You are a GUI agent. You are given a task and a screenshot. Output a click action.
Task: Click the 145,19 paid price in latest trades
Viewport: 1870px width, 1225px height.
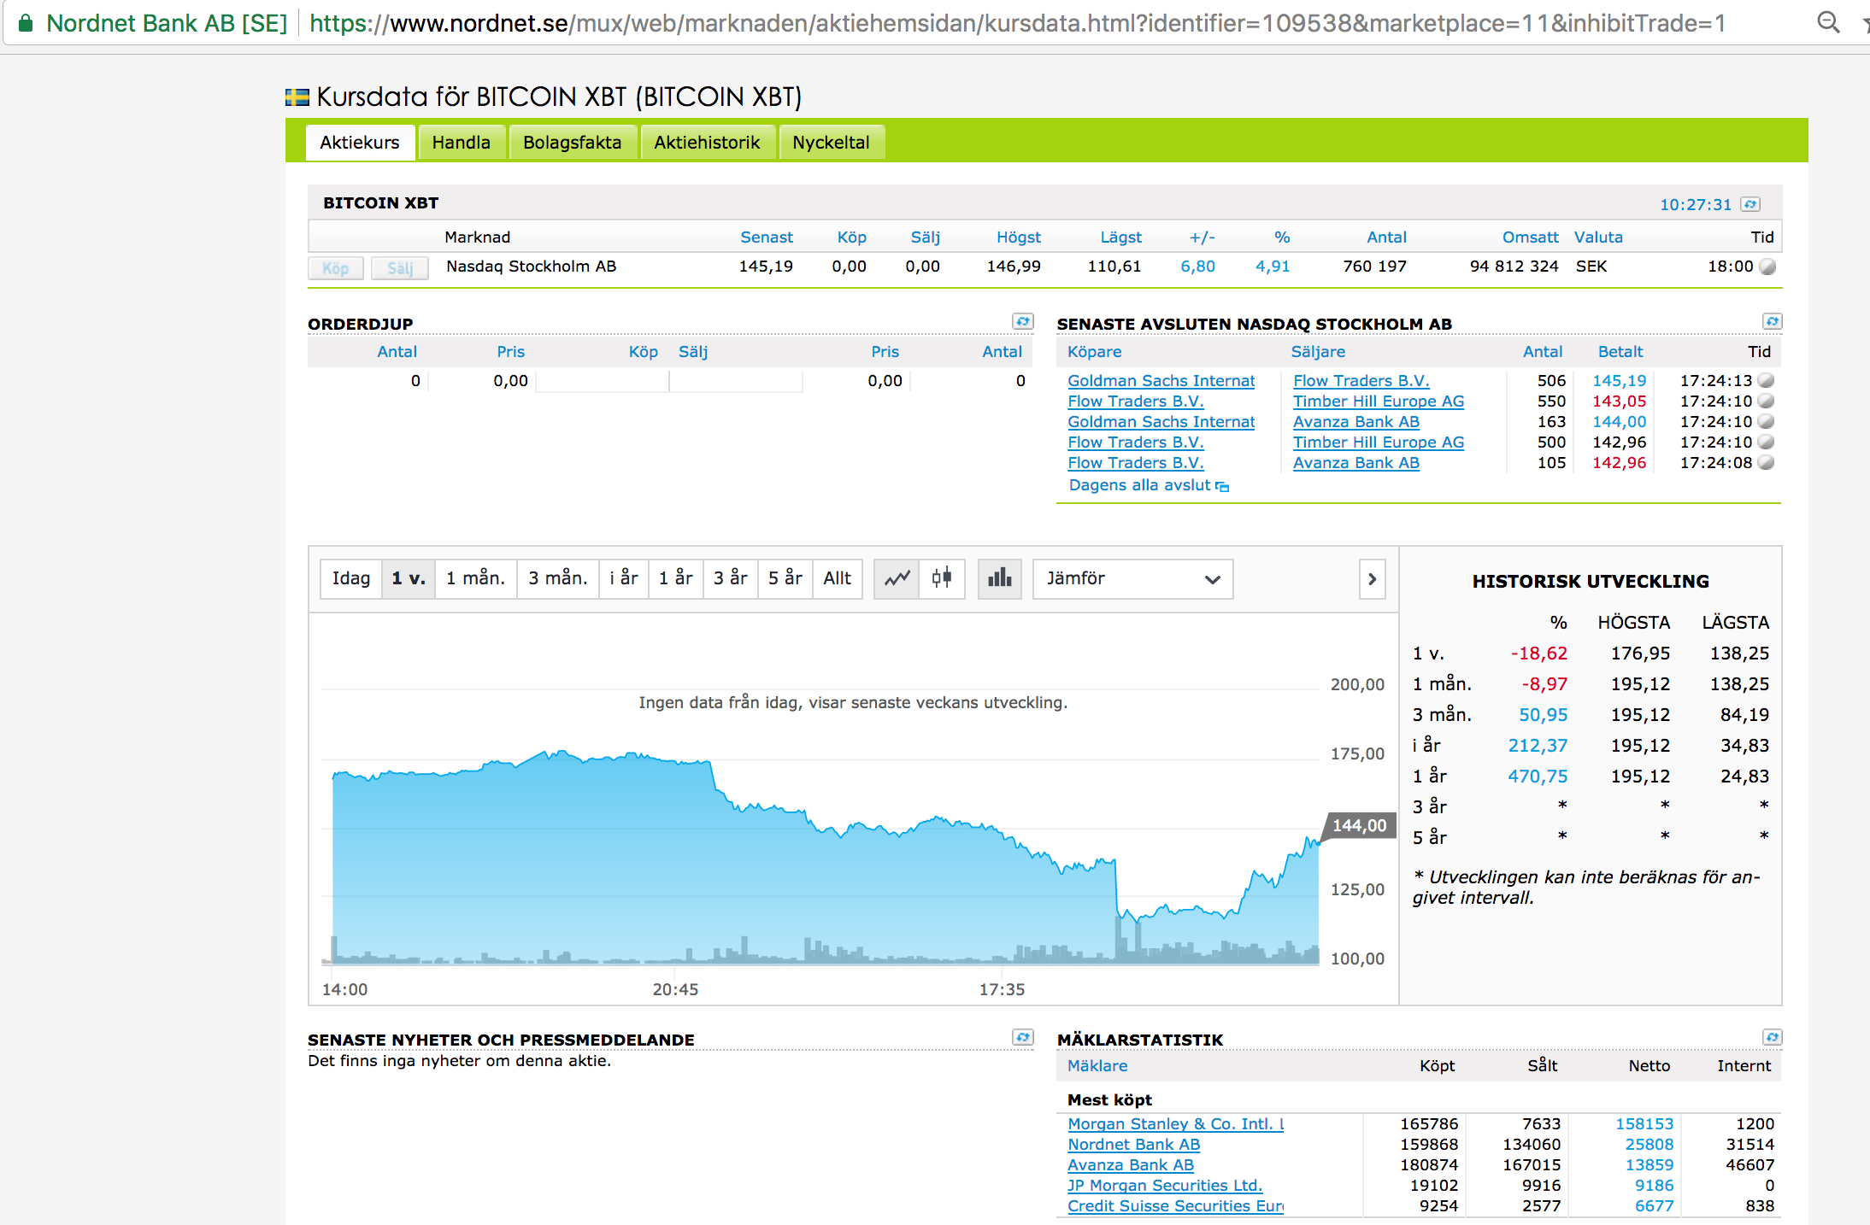click(x=1619, y=381)
